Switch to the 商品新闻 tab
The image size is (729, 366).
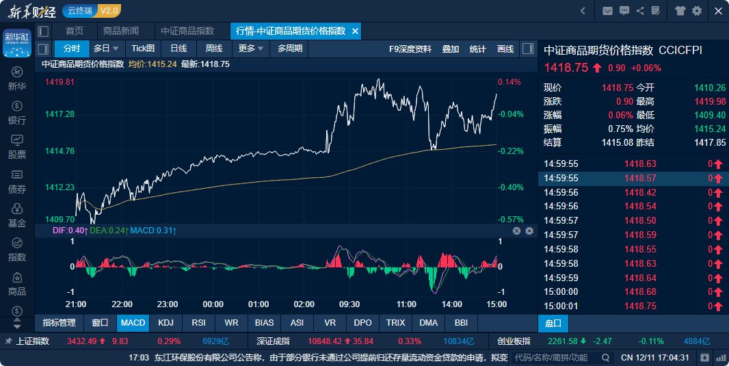120,31
